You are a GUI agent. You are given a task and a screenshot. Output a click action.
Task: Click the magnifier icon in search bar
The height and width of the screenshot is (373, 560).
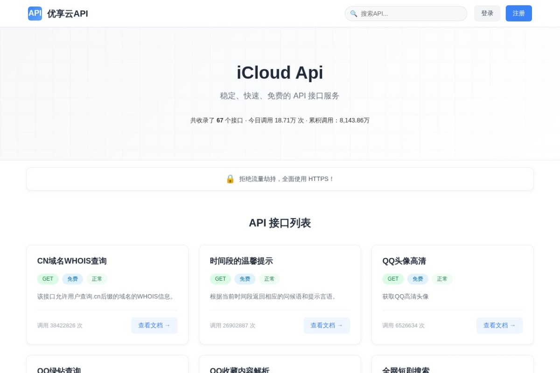(353, 14)
